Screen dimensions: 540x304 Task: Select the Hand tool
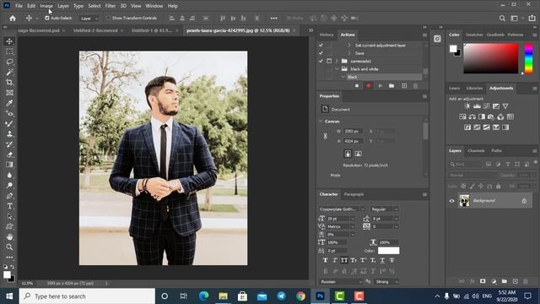click(x=9, y=236)
